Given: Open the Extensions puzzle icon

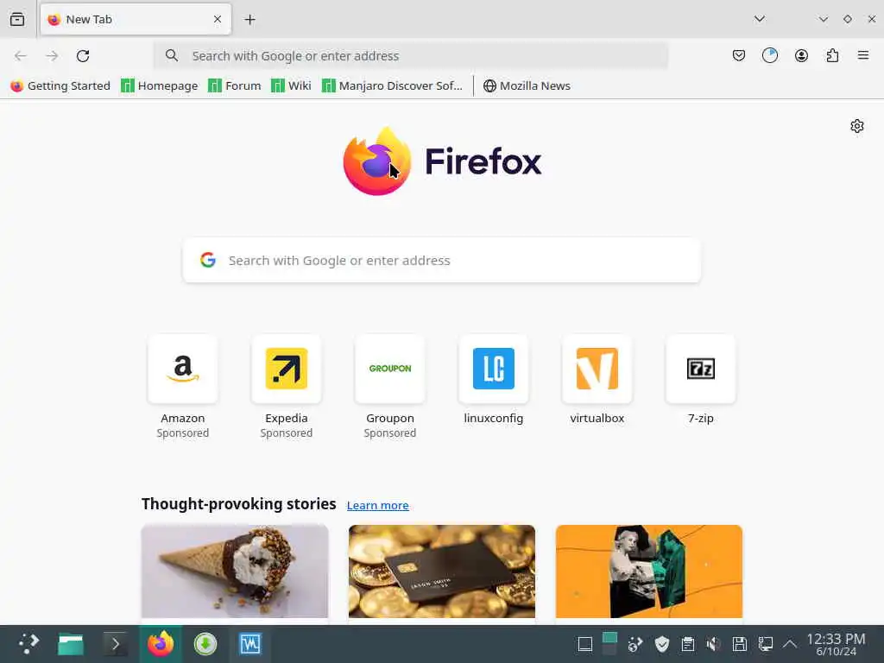Looking at the screenshot, I should tap(832, 55).
